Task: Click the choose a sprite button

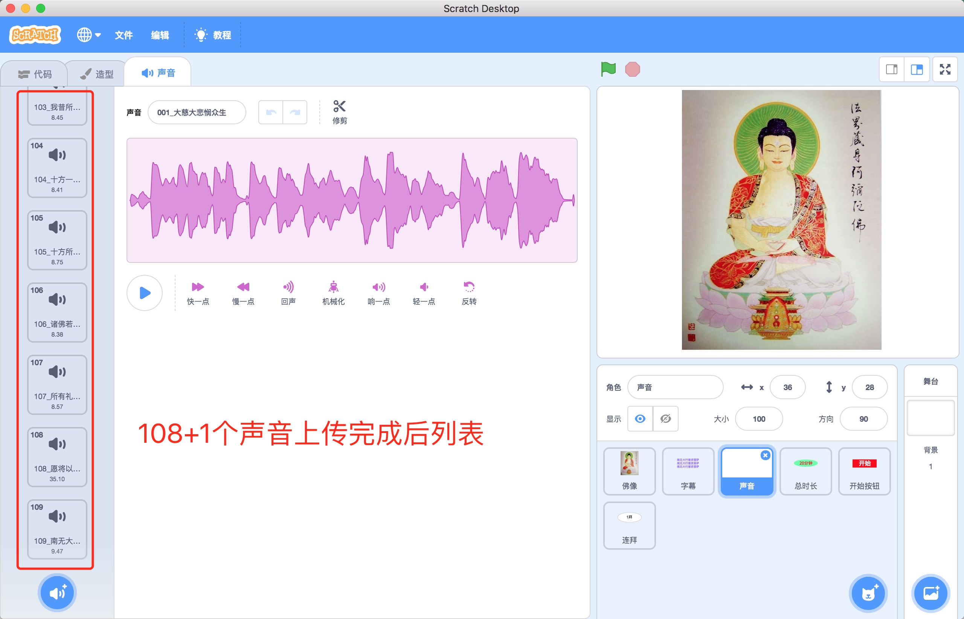Action: click(x=868, y=593)
